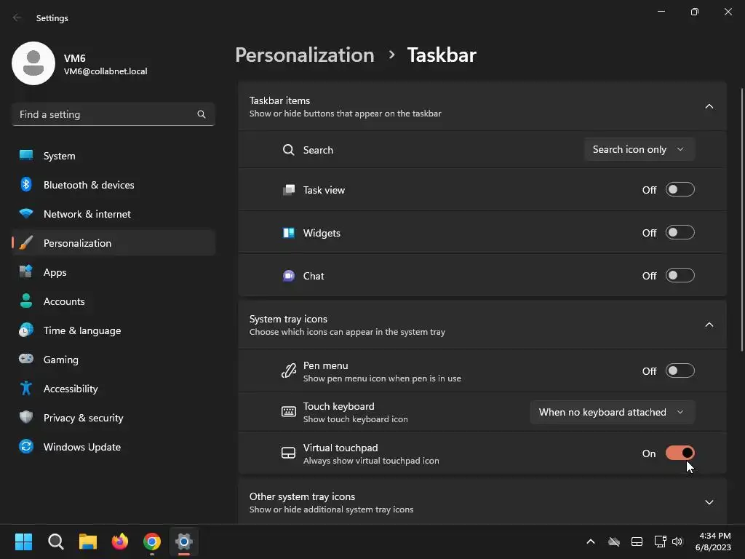This screenshot has width=745, height=559.
Task: Click the OneDrive cloud icon in system tray
Action: tap(614, 542)
